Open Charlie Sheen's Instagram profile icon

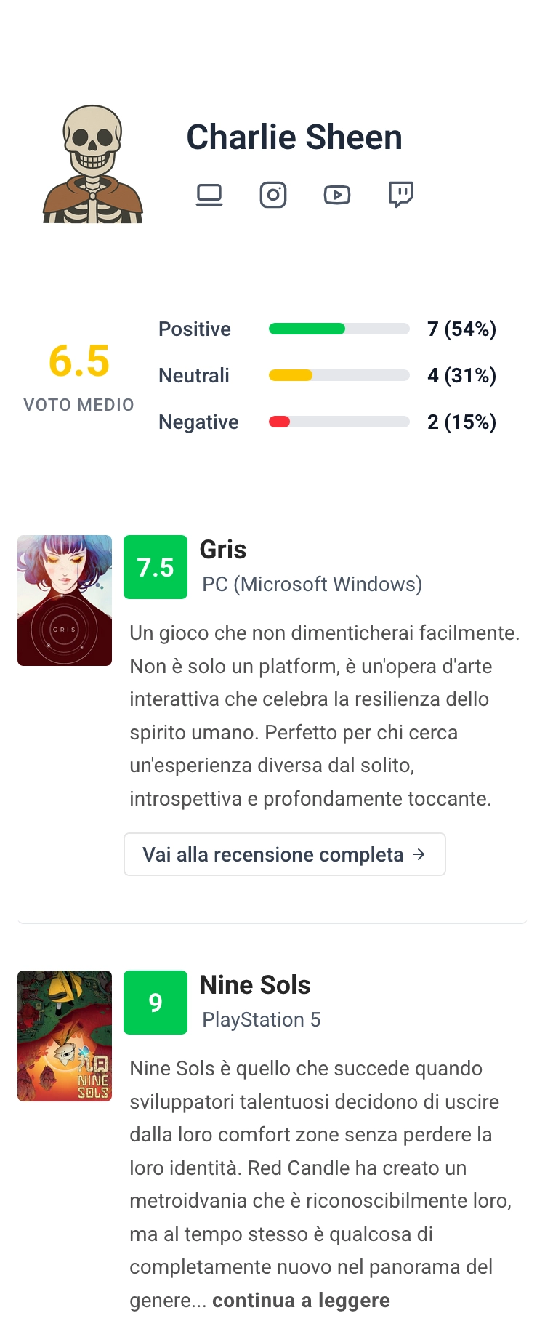click(x=273, y=195)
